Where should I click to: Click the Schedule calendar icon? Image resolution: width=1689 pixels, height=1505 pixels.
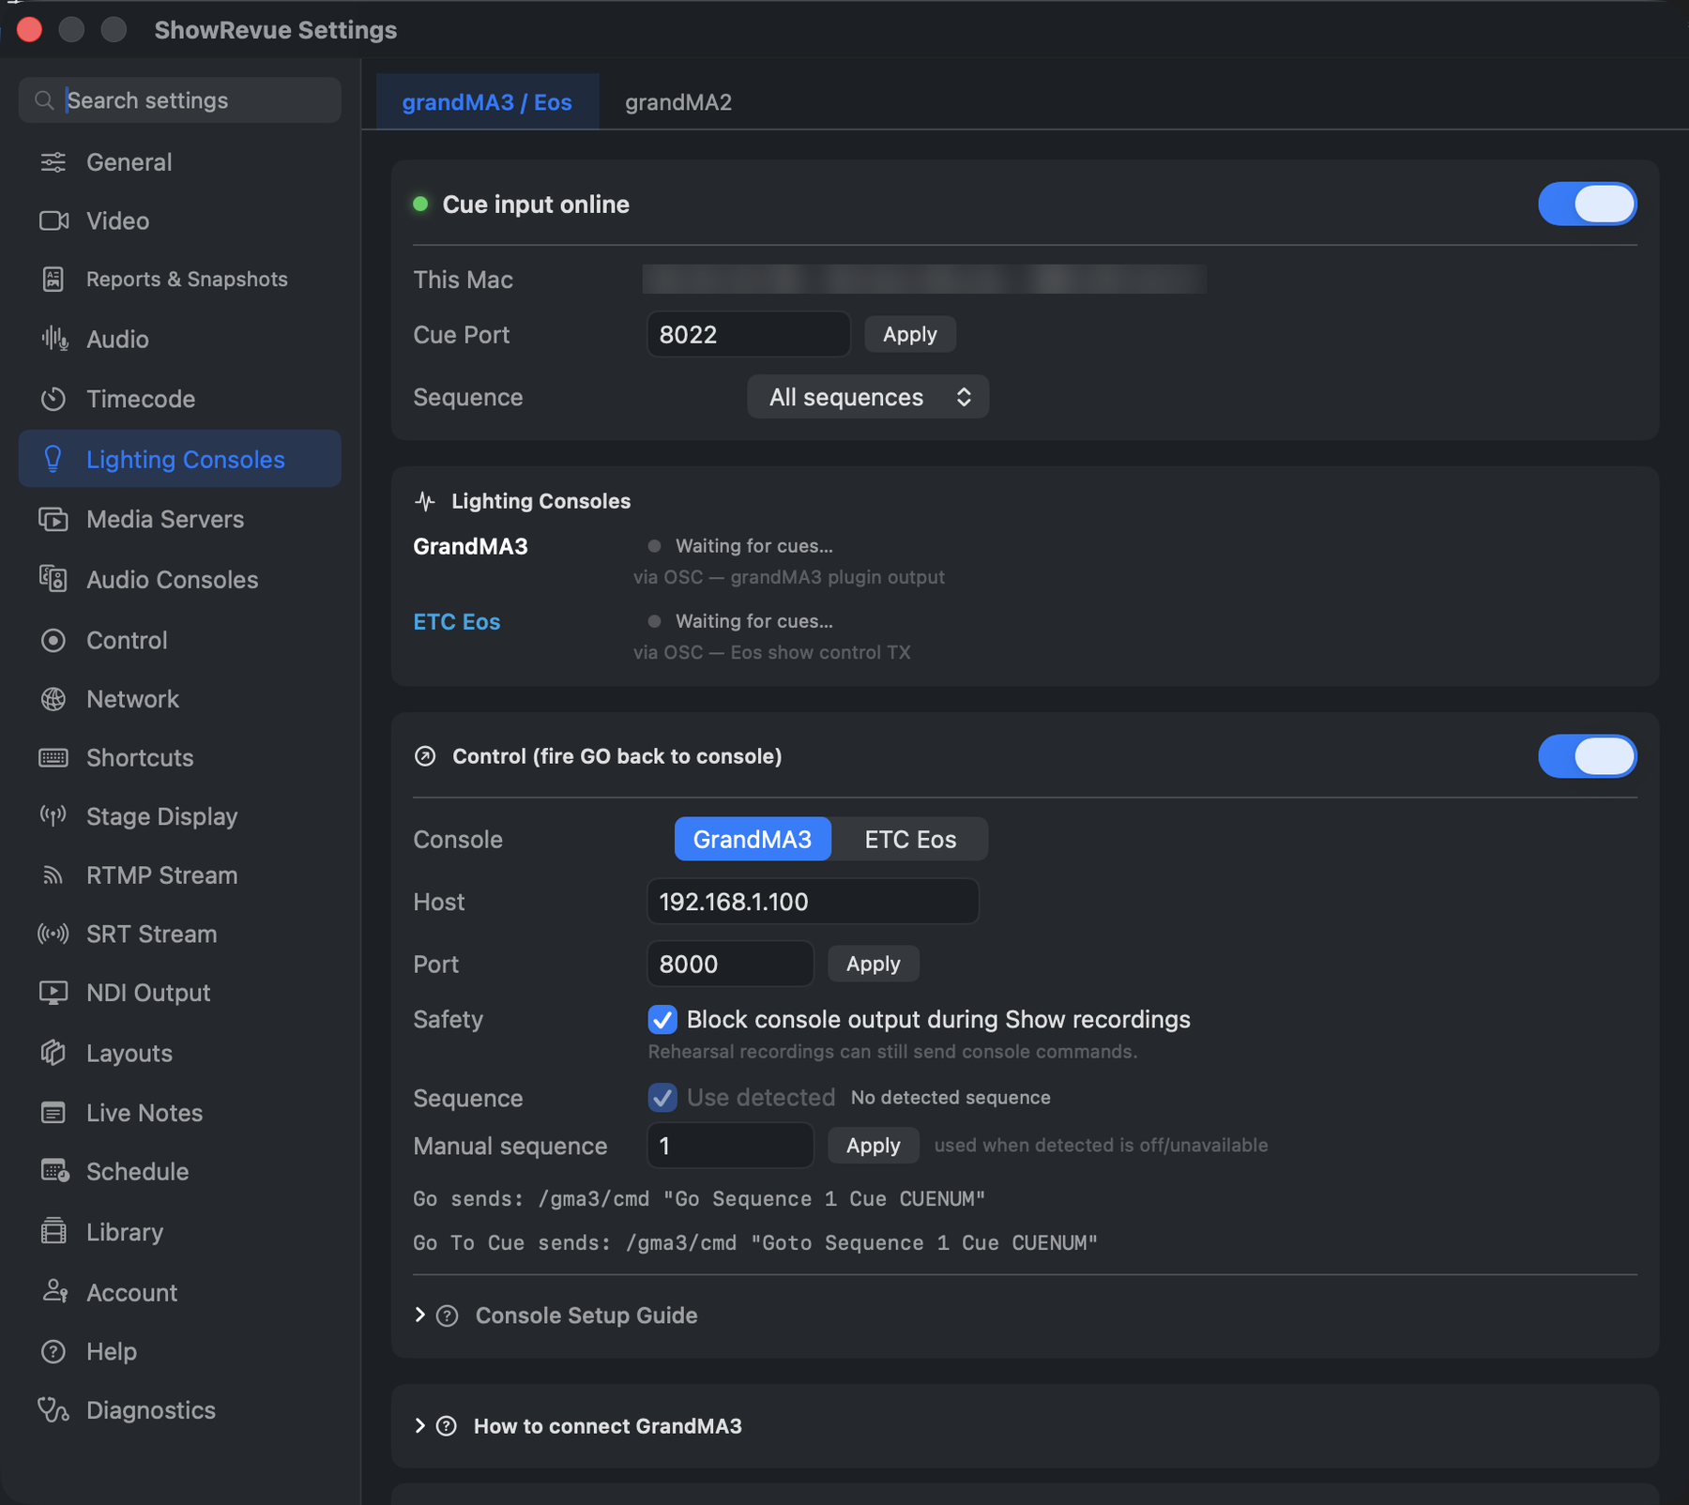click(x=54, y=1171)
